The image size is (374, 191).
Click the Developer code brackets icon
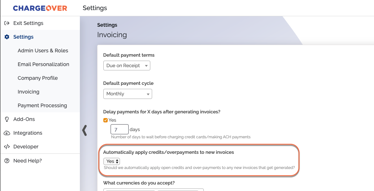click(x=7, y=147)
